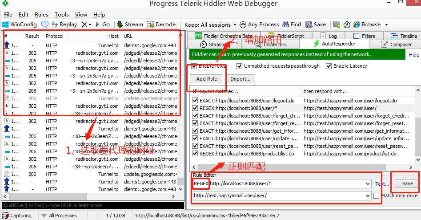Uncheck the REGEX localhost:8088/user/* rule checkbox
421x220 pixels.
[x=195, y=108]
